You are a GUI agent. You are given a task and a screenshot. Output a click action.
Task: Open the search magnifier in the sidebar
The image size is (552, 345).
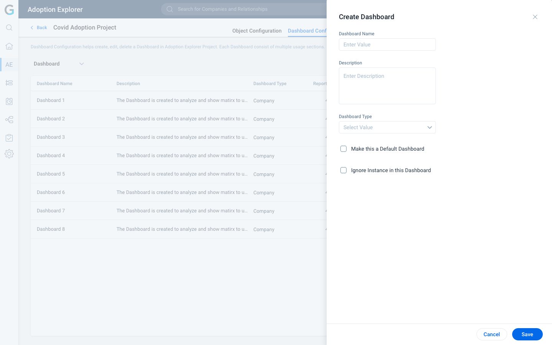pyautogui.click(x=9, y=28)
